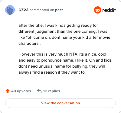
Task: Follow the blue "post" link
Action: [x=59, y=10]
